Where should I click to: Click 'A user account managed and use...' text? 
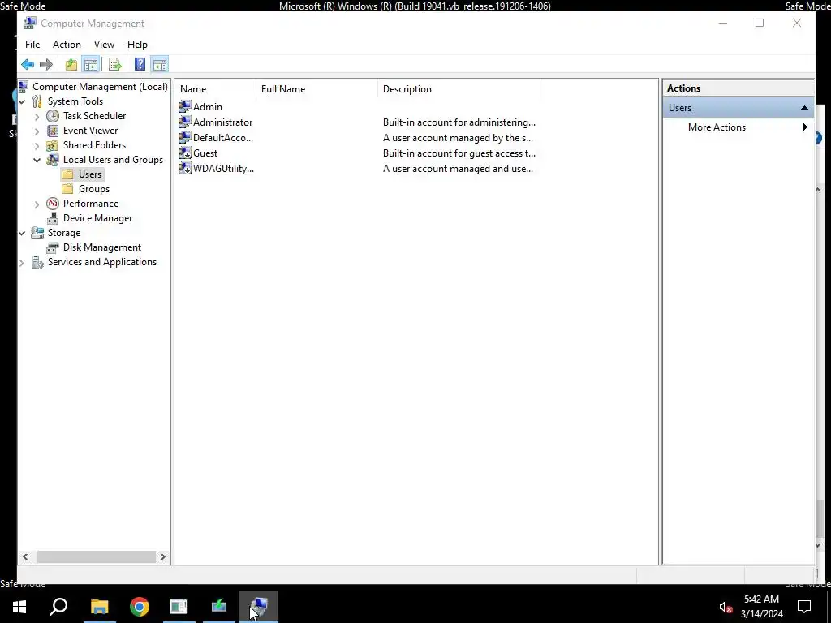click(458, 169)
